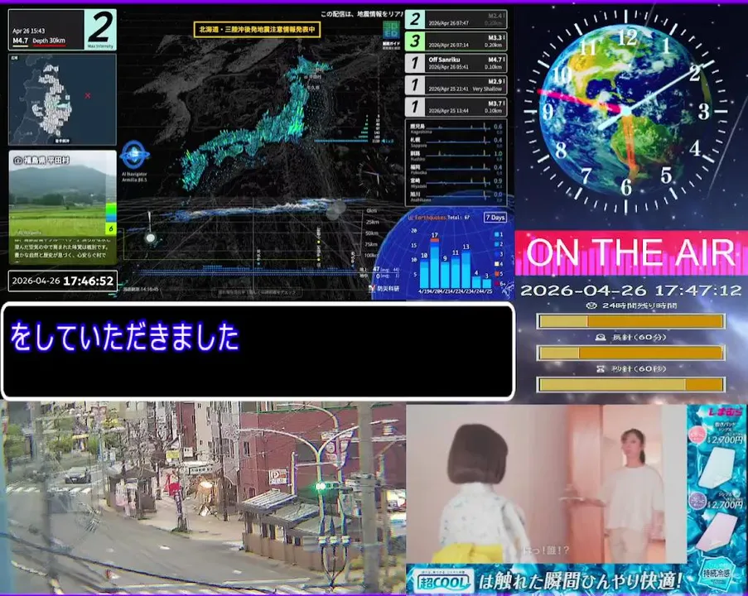748x596 pixels.
Task: Click the green guide grid icon above earthquake list
Action: [x=391, y=31]
